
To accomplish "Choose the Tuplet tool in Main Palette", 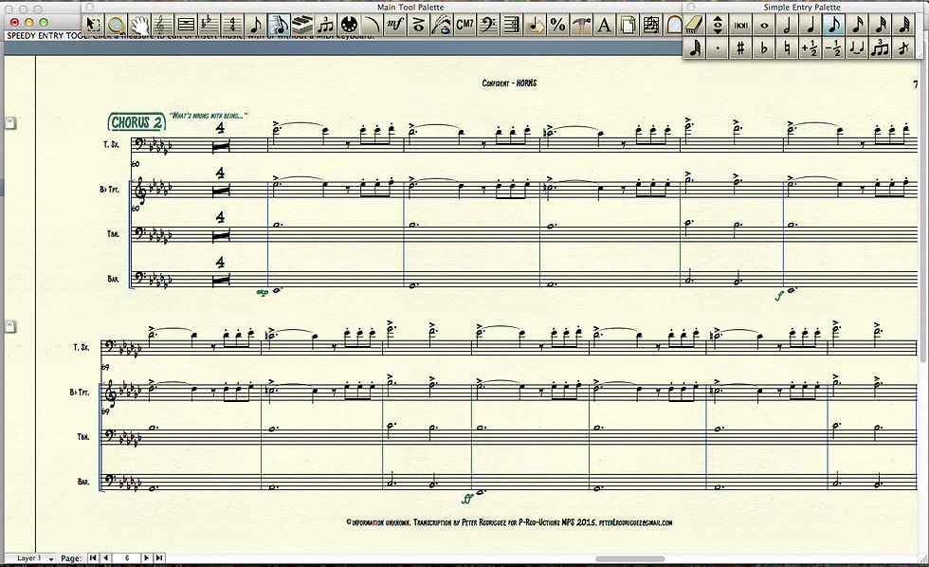I will tap(325, 25).
